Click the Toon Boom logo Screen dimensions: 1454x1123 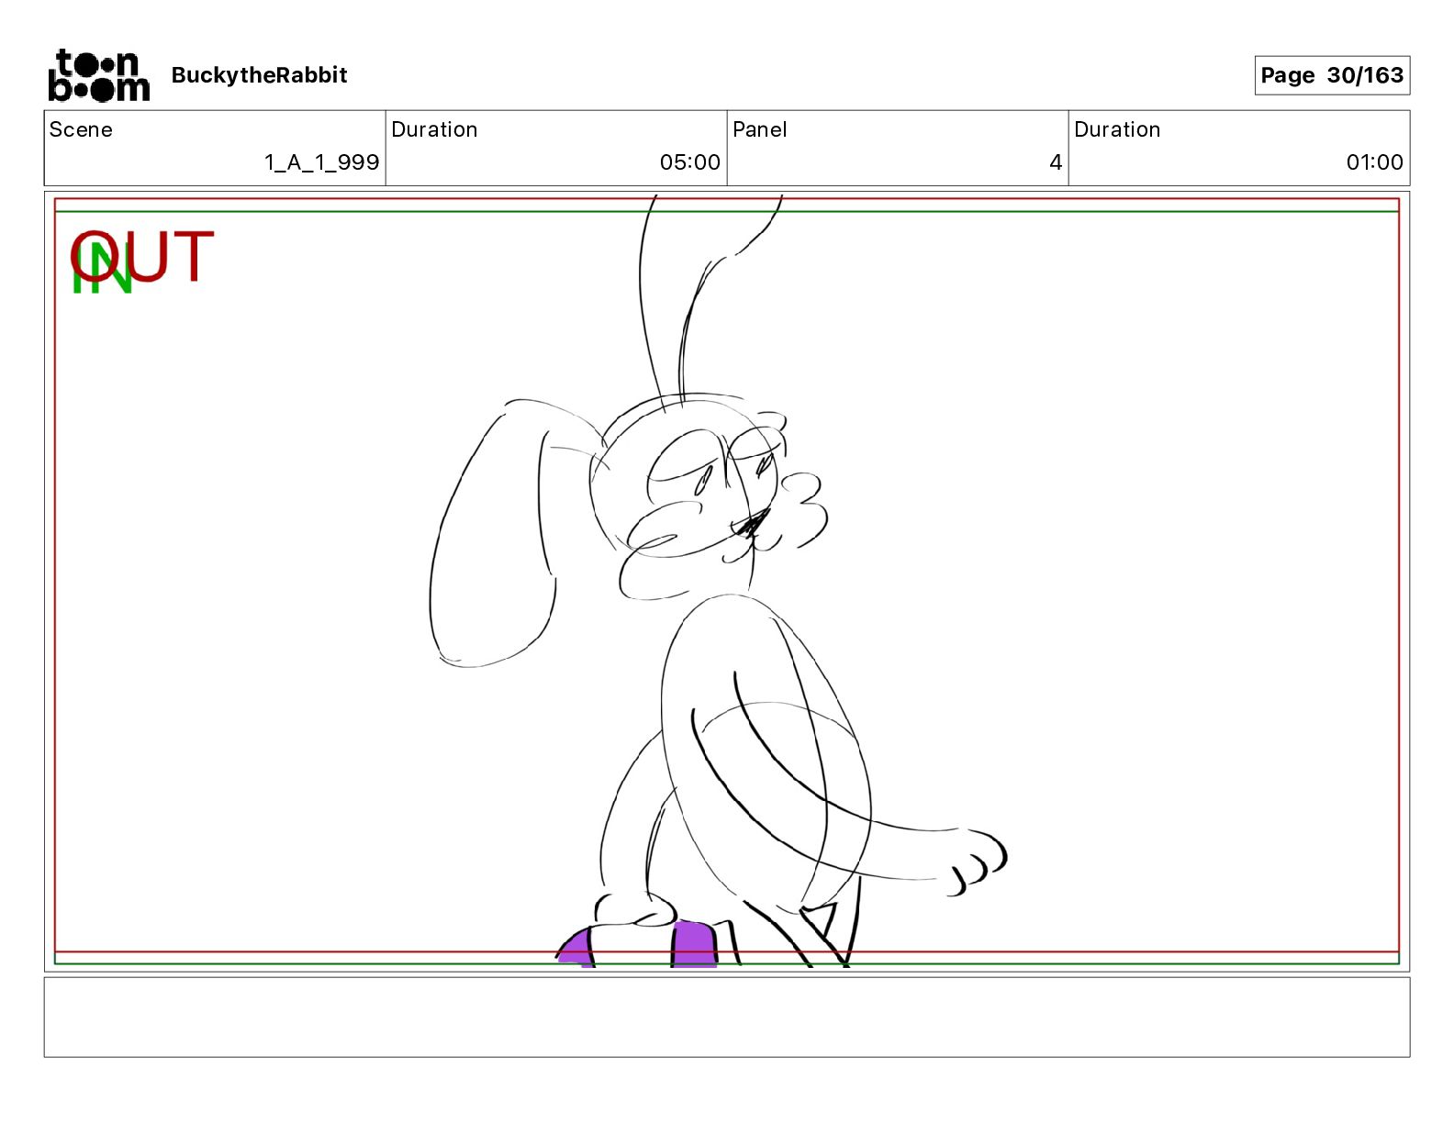point(98,75)
